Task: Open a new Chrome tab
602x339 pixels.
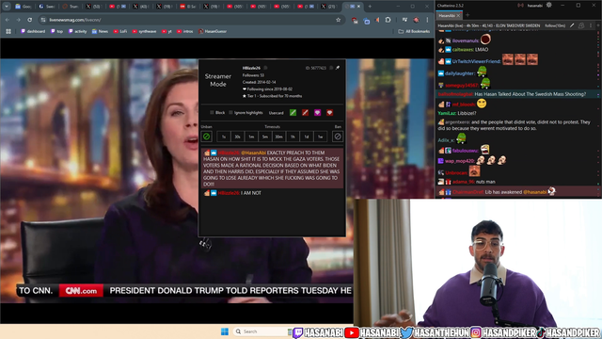Action: tap(370, 7)
